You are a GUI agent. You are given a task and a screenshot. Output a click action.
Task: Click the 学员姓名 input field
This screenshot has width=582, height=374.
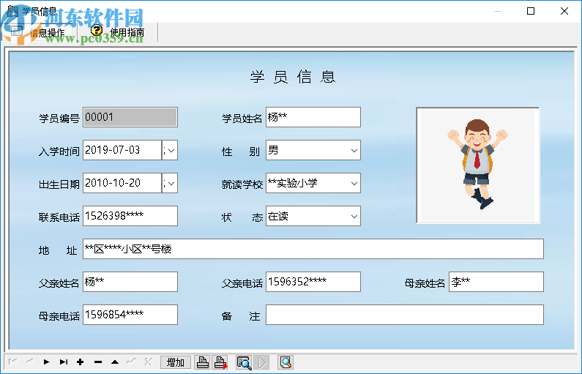coord(313,117)
